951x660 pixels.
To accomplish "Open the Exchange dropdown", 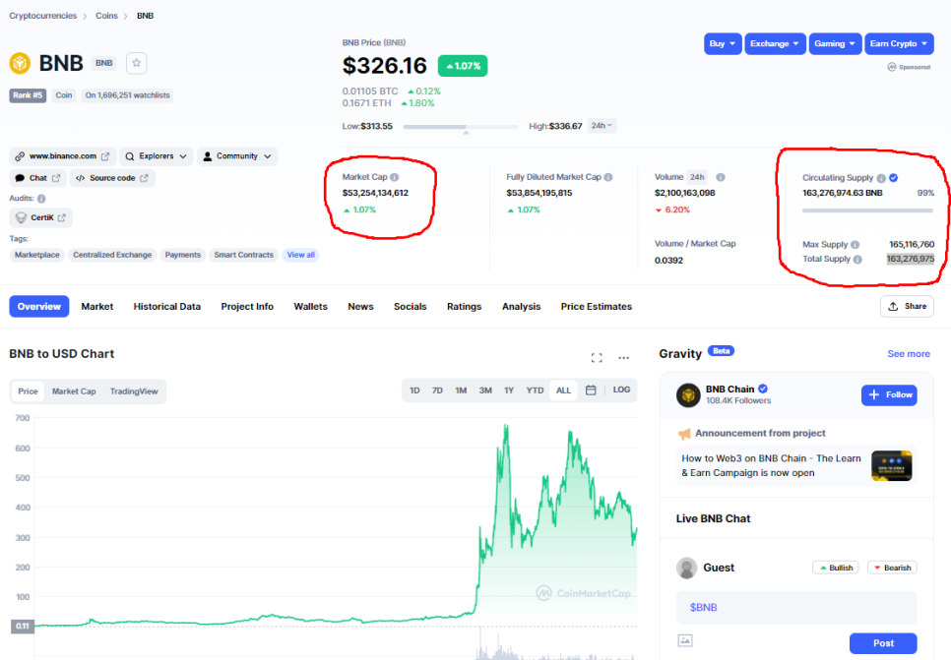I will (x=775, y=43).
